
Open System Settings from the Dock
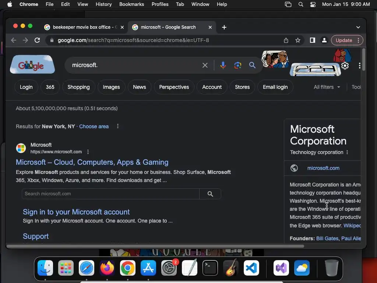(169, 268)
